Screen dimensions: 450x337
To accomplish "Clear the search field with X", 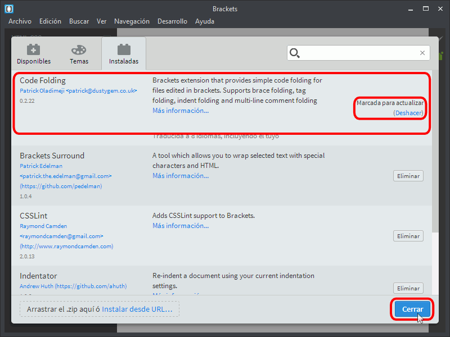I will tap(422, 53).
